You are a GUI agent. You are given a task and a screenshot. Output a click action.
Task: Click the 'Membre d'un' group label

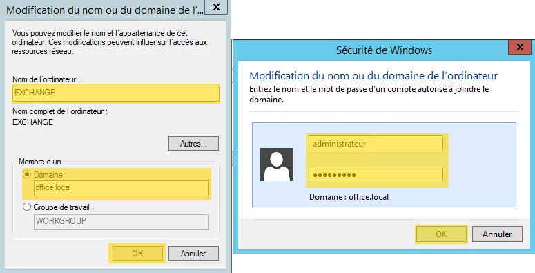40,161
